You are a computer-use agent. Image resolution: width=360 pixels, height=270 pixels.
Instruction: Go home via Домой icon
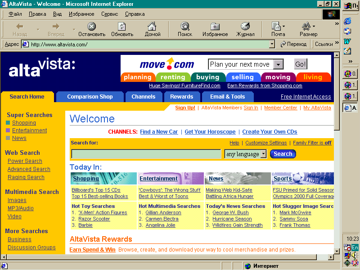(152, 29)
